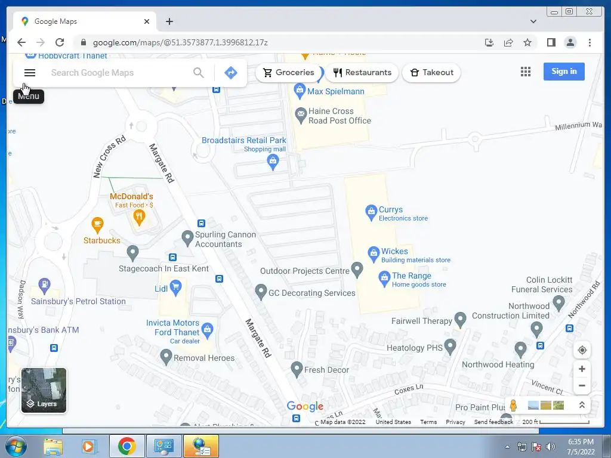Go back to previous page

point(21,42)
